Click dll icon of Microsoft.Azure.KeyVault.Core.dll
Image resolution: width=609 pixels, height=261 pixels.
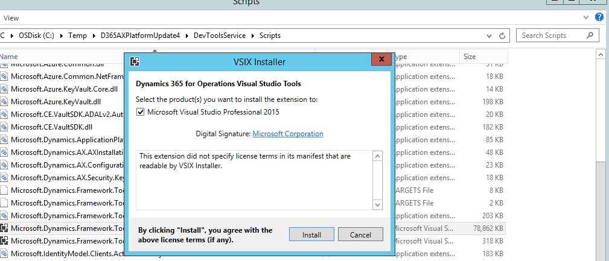(4, 89)
